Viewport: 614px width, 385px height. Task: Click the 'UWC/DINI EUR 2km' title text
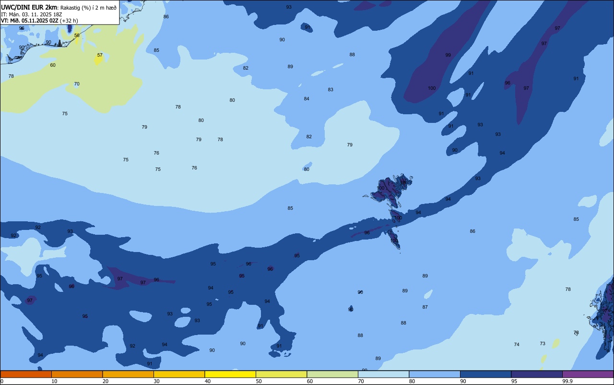29,7
